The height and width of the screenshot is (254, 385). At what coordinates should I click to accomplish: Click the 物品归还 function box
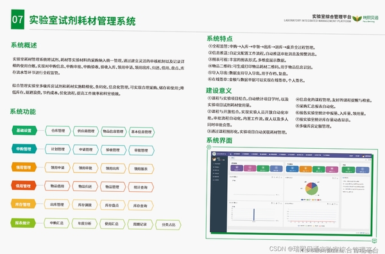[x=85, y=187]
